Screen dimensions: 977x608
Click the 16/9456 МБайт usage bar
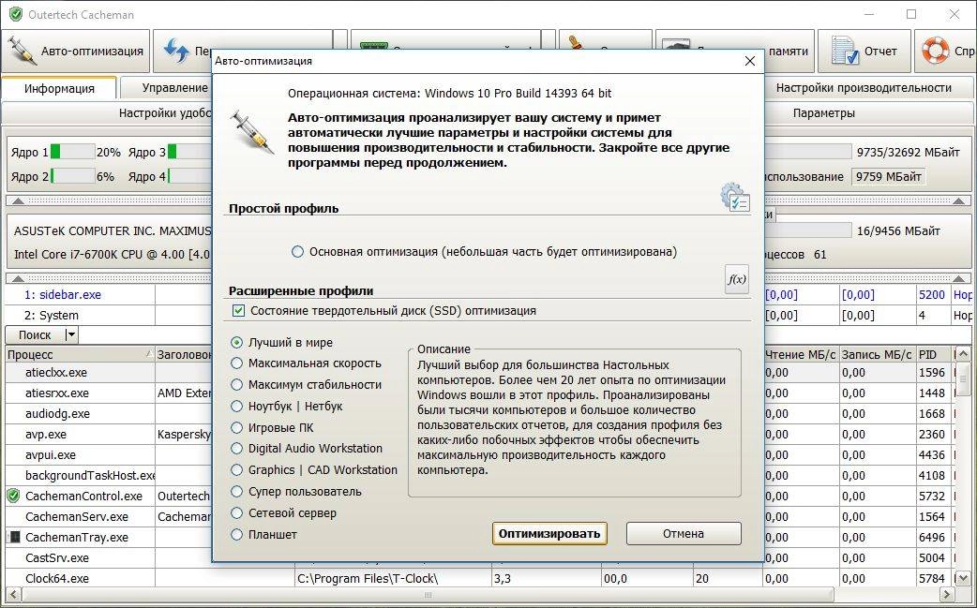(x=807, y=230)
